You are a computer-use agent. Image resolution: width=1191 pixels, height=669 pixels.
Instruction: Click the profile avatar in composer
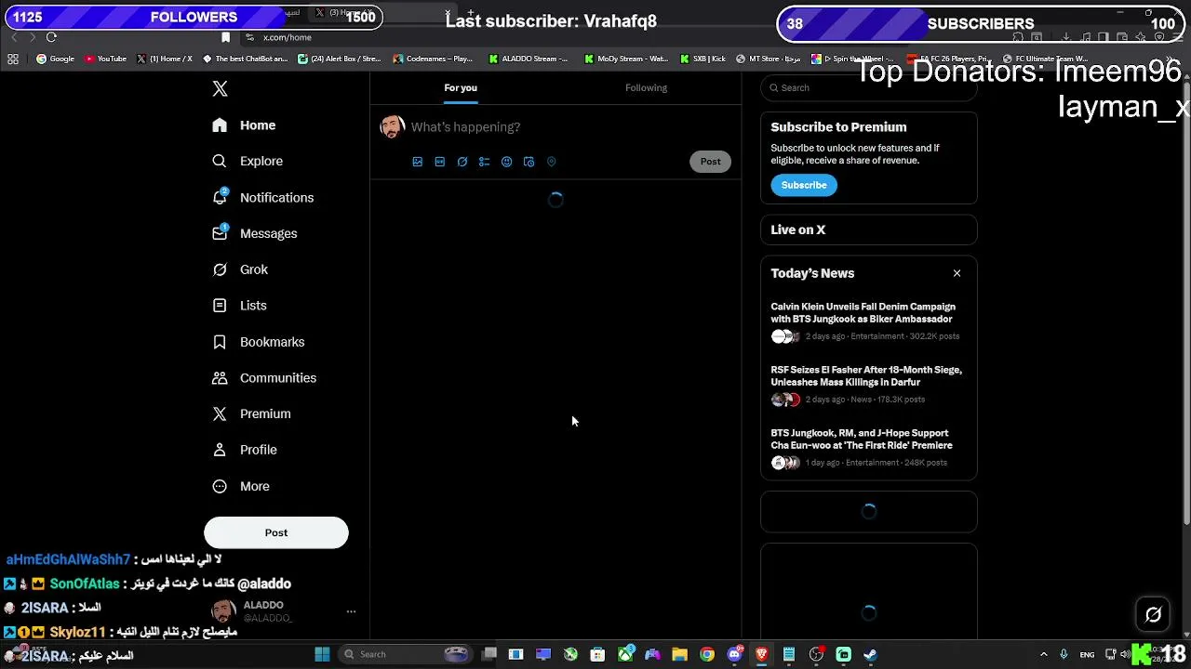pyautogui.click(x=393, y=127)
